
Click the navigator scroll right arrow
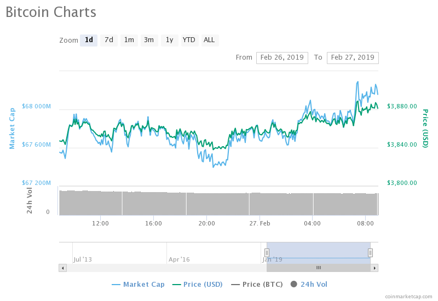374,268
